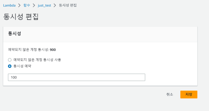
Task: Click the 동시성 예약 option label text
Action: point(22,66)
